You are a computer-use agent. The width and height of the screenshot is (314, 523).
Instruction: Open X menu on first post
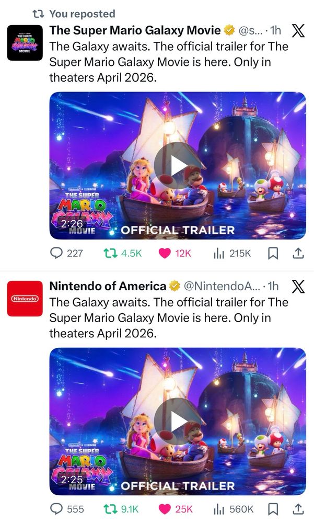pyautogui.click(x=298, y=31)
